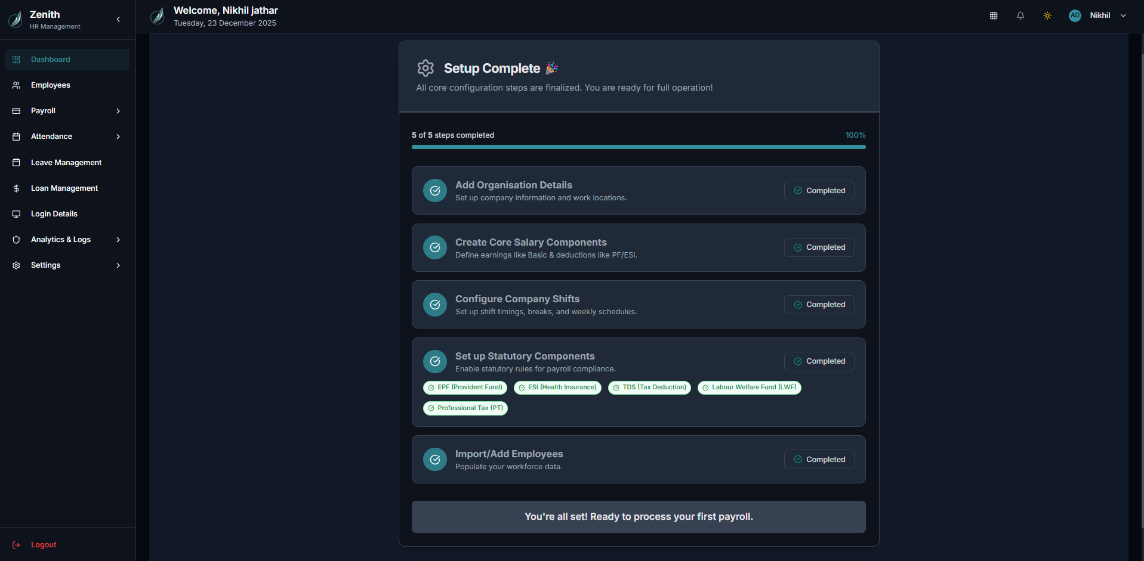Open Employees in the sidebar

(x=51, y=85)
